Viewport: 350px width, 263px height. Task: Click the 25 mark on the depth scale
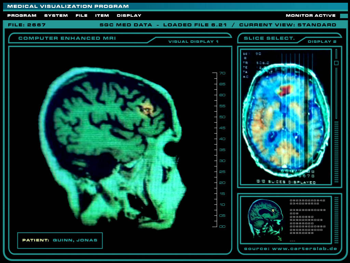point(222,172)
